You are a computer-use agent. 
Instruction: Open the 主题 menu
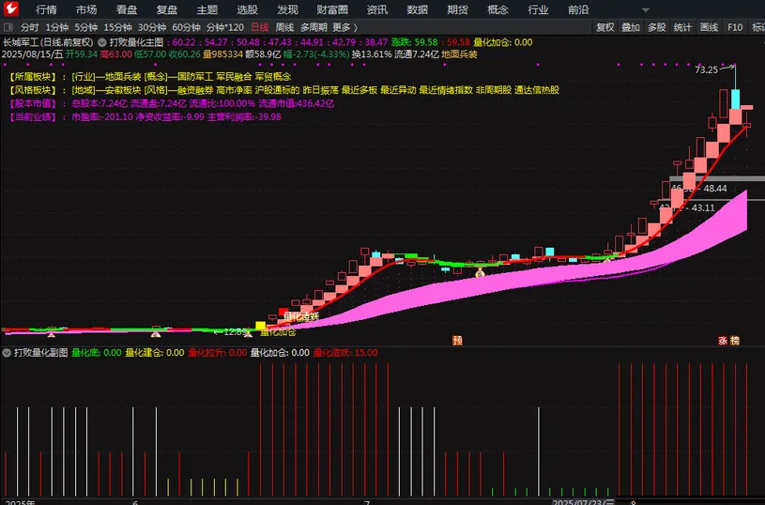click(x=207, y=9)
